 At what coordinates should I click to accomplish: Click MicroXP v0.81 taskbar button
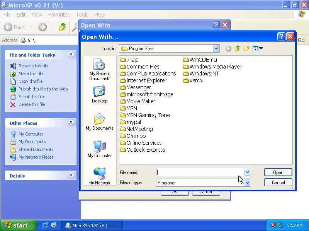tap(92, 225)
